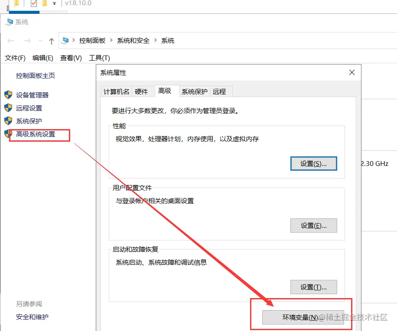Screen dimensions: 397x331
Task: Click the shield icon beside 远程设置
Action: (8, 108)
